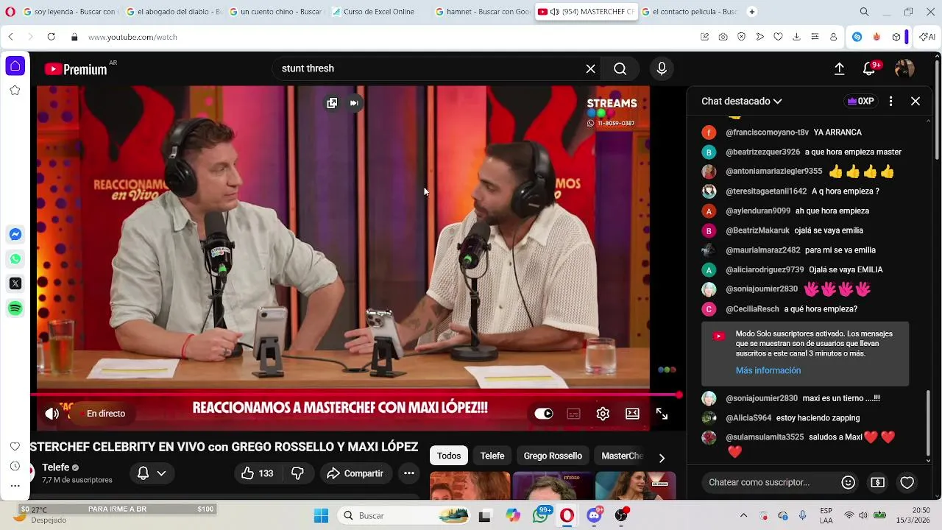Switch to el abogado del diablo tab

173,12
